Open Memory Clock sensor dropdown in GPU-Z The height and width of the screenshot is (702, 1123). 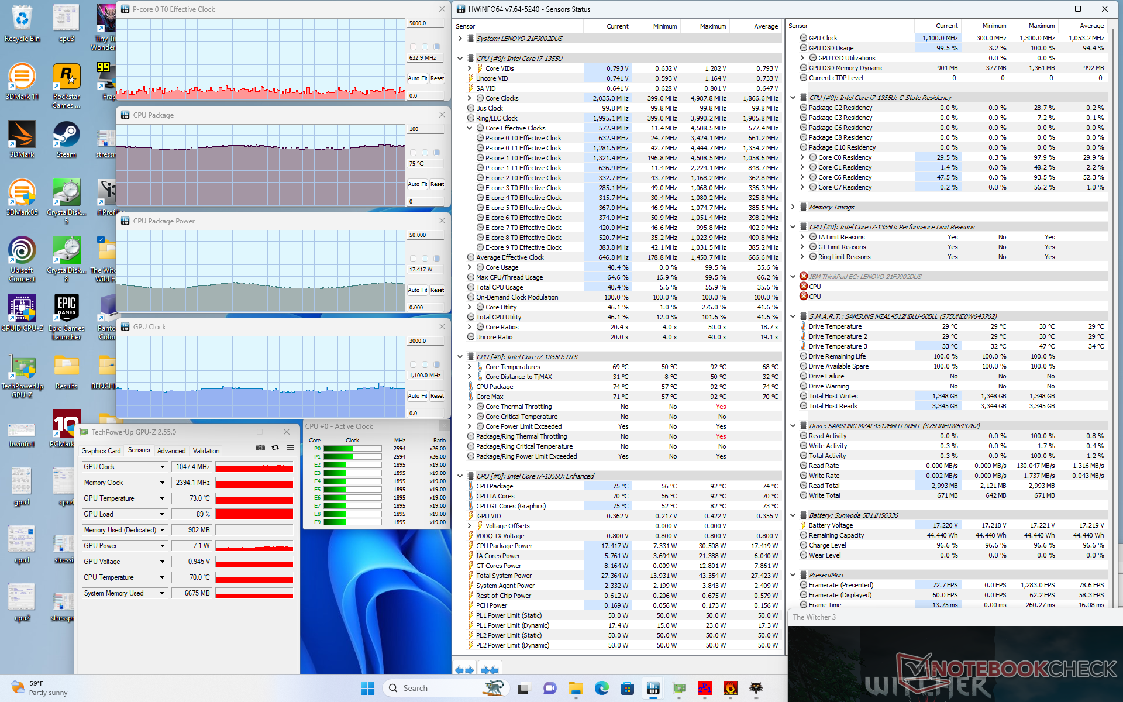coord(162,483)
